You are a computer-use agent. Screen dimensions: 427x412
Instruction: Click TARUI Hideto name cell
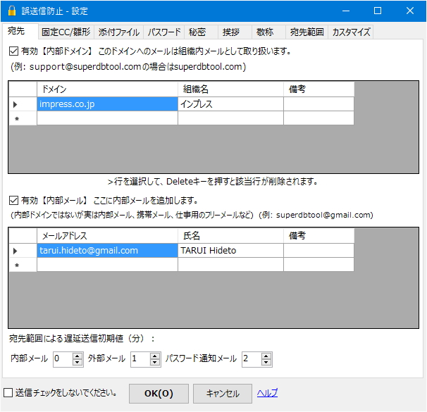[230, 250]
